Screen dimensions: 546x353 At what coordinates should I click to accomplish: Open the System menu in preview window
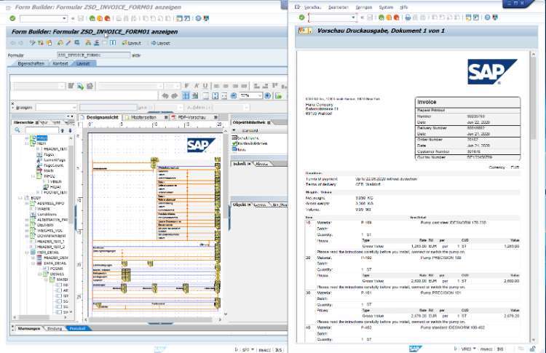[386, 7]
